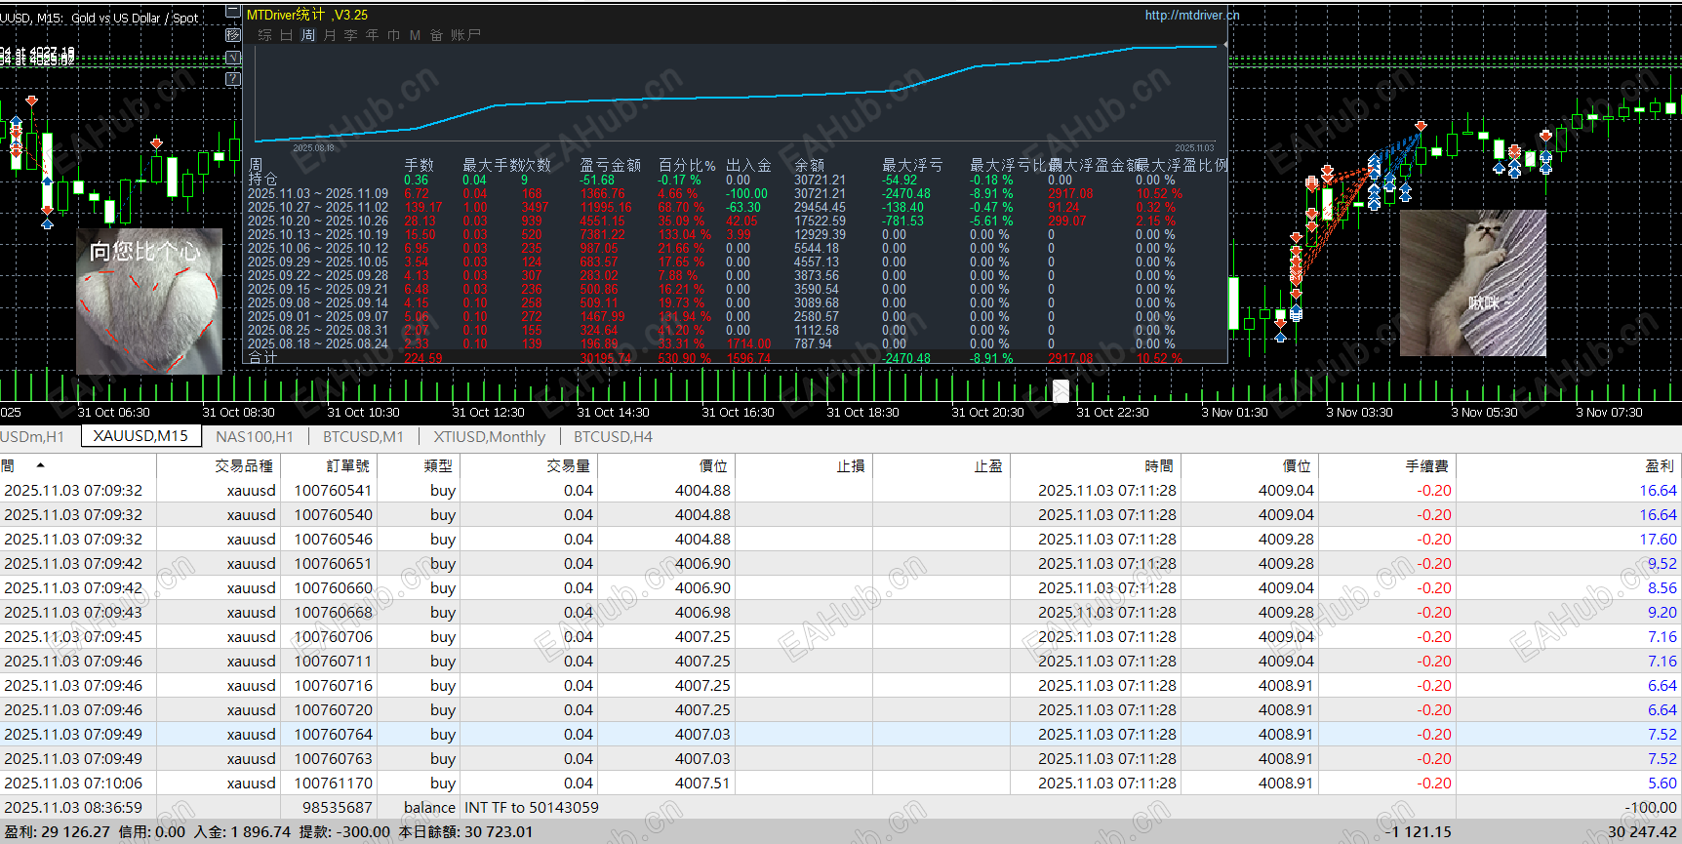1682x844 pixels.
Task: Select order 100760764 row
Action: 333,735
